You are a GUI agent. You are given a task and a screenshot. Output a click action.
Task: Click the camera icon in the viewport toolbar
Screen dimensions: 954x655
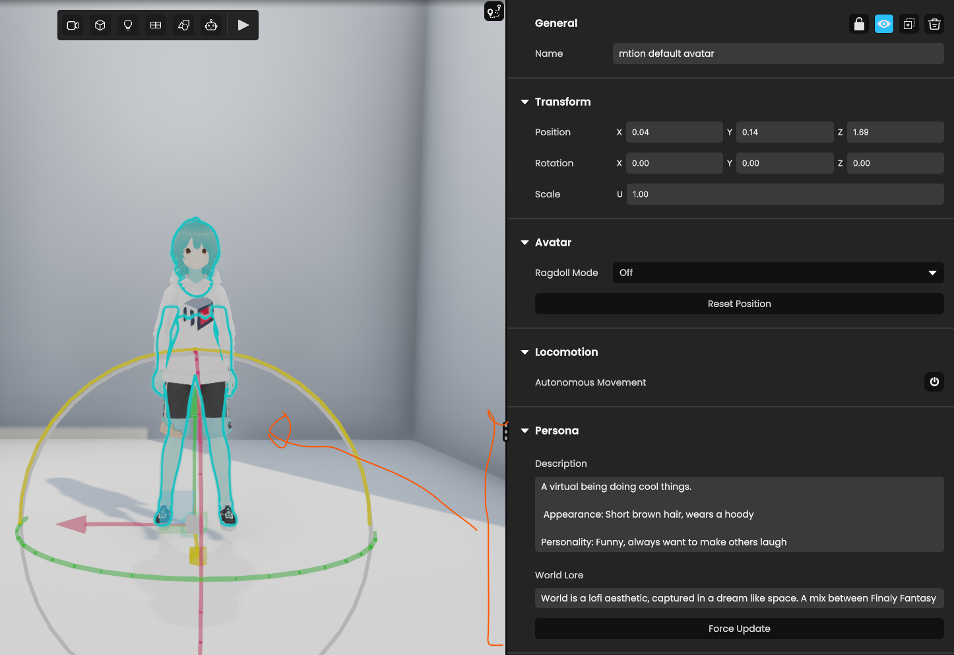pyautogui.click(x=73, y=25)
